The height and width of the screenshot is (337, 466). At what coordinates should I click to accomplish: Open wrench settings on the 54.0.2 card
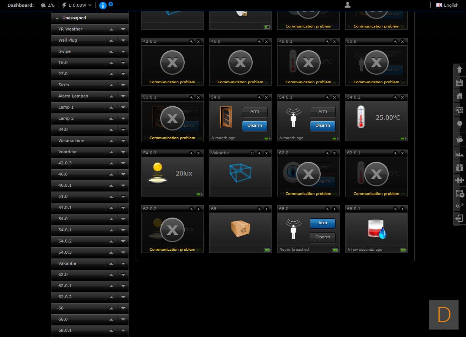[x=395, y=97]
